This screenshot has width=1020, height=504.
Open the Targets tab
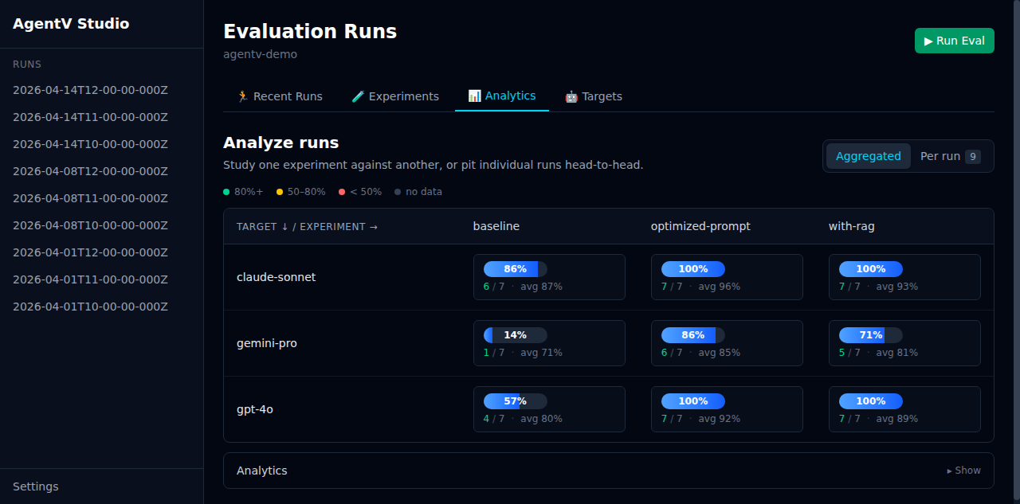click(594, 96)
